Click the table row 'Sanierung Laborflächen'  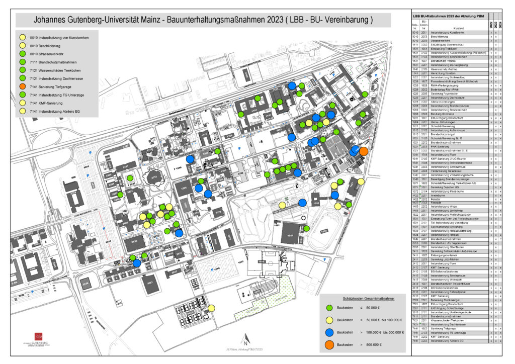(457, 259)
